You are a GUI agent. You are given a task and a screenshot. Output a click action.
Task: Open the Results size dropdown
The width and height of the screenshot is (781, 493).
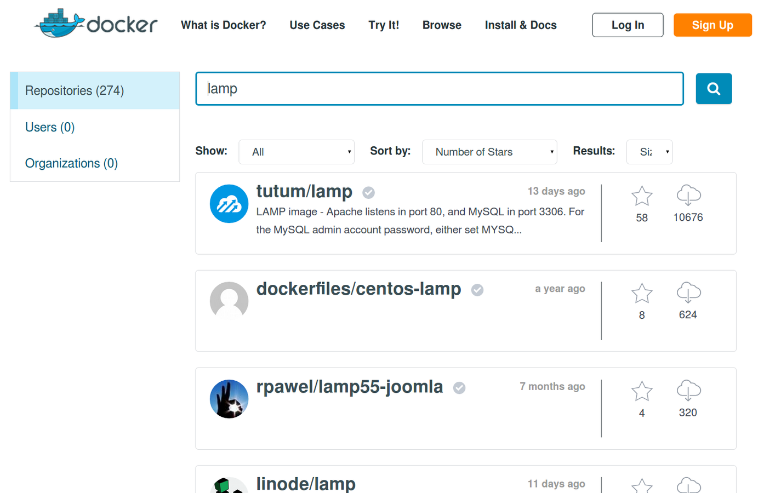click(x=649, y=152)
